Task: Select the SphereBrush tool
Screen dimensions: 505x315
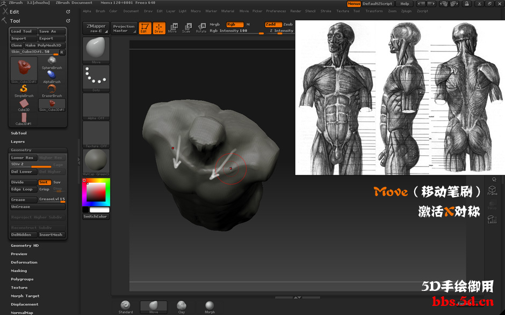Action: coord(52,63)
